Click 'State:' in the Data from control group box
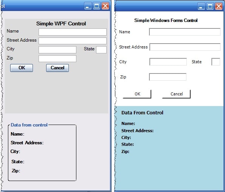Image resolution: width=225 pixels, height=192 pixels. (18, 162)
